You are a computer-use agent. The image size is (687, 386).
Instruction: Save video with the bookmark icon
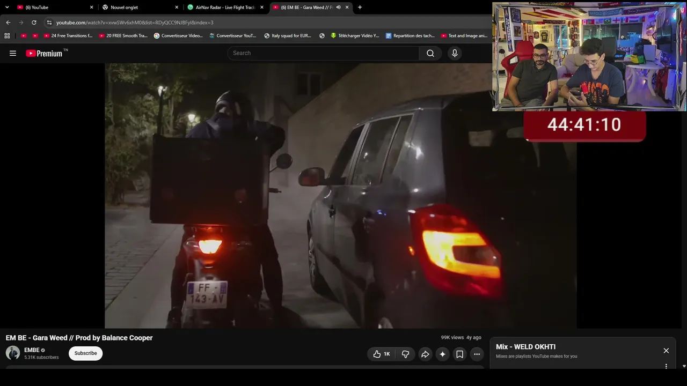point(459,354)
